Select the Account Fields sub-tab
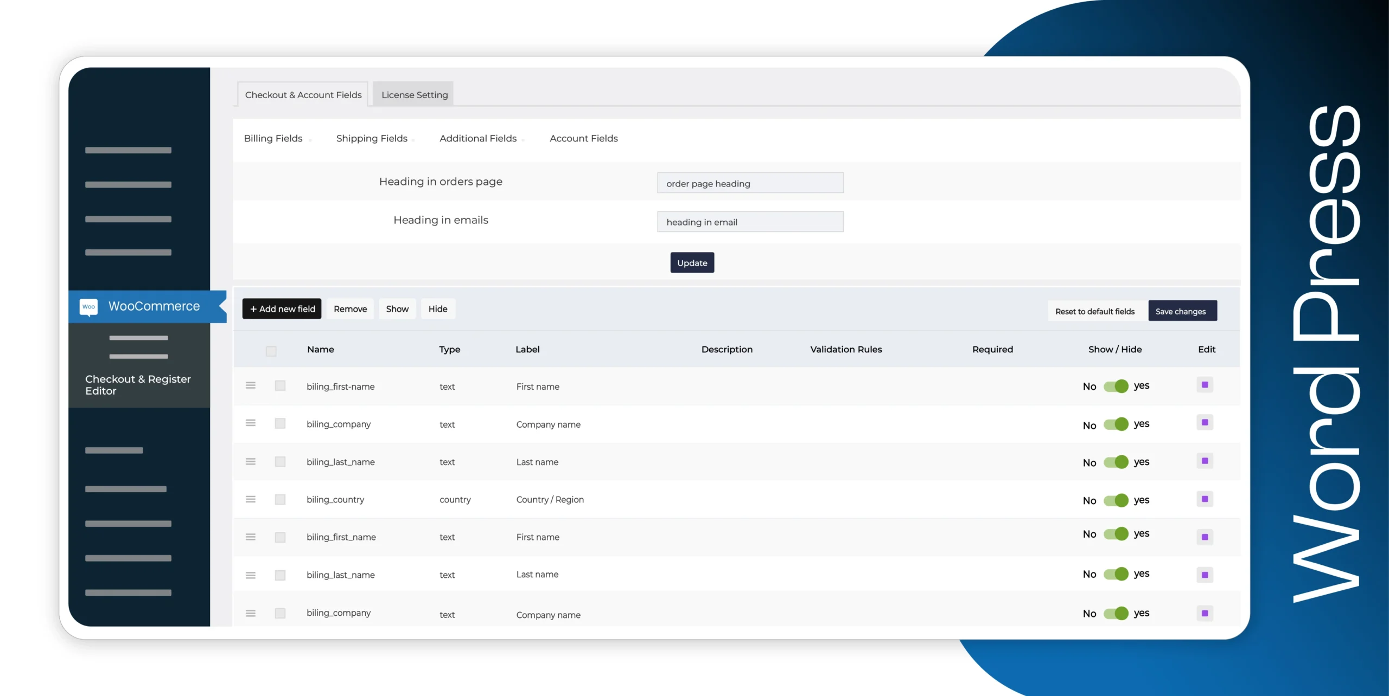The image size is (1389, 696). (x=584, y=138)
